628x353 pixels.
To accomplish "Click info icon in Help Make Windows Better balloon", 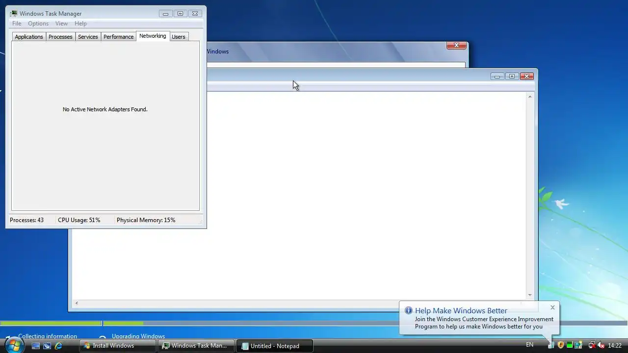I will [408, 310].
